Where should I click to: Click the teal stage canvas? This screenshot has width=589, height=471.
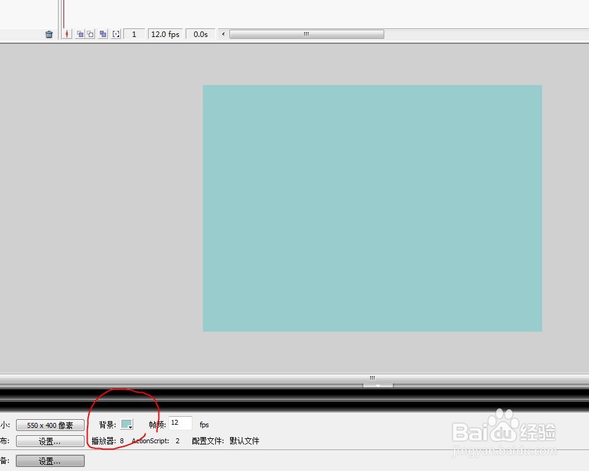coord(373,208)
